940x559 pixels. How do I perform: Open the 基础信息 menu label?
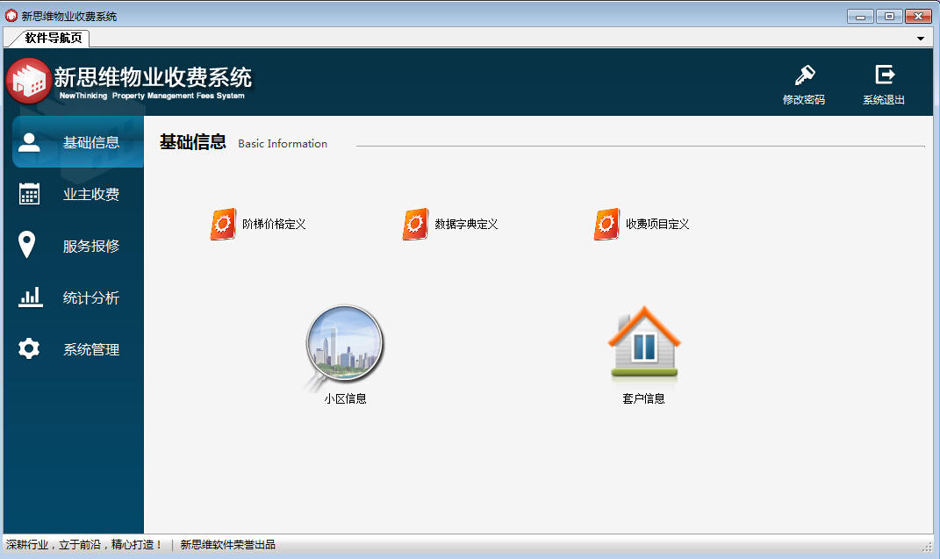[91, 142]
